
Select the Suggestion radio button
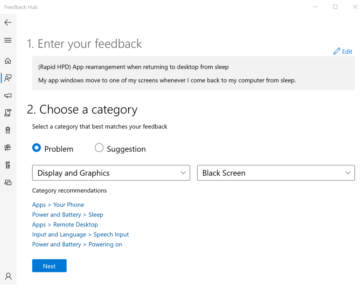99,148
